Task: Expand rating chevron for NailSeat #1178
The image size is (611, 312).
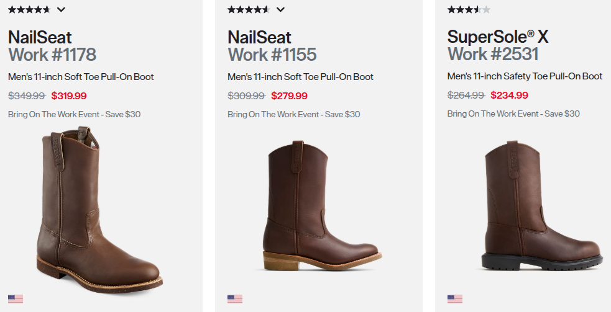Action: 61,10
